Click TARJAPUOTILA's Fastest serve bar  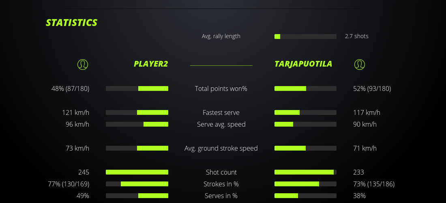305,112
